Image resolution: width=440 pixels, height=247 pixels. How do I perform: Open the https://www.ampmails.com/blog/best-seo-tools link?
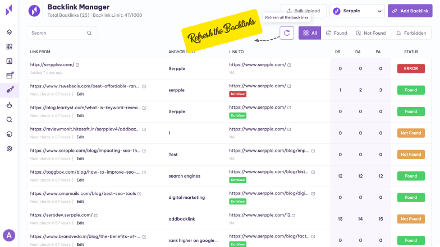[83, 194]
